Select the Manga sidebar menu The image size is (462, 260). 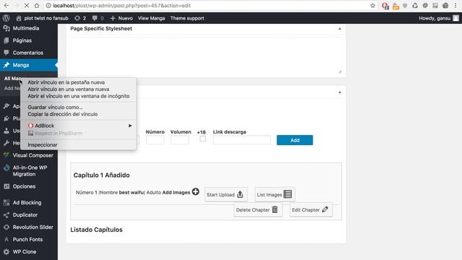point(29,65)
